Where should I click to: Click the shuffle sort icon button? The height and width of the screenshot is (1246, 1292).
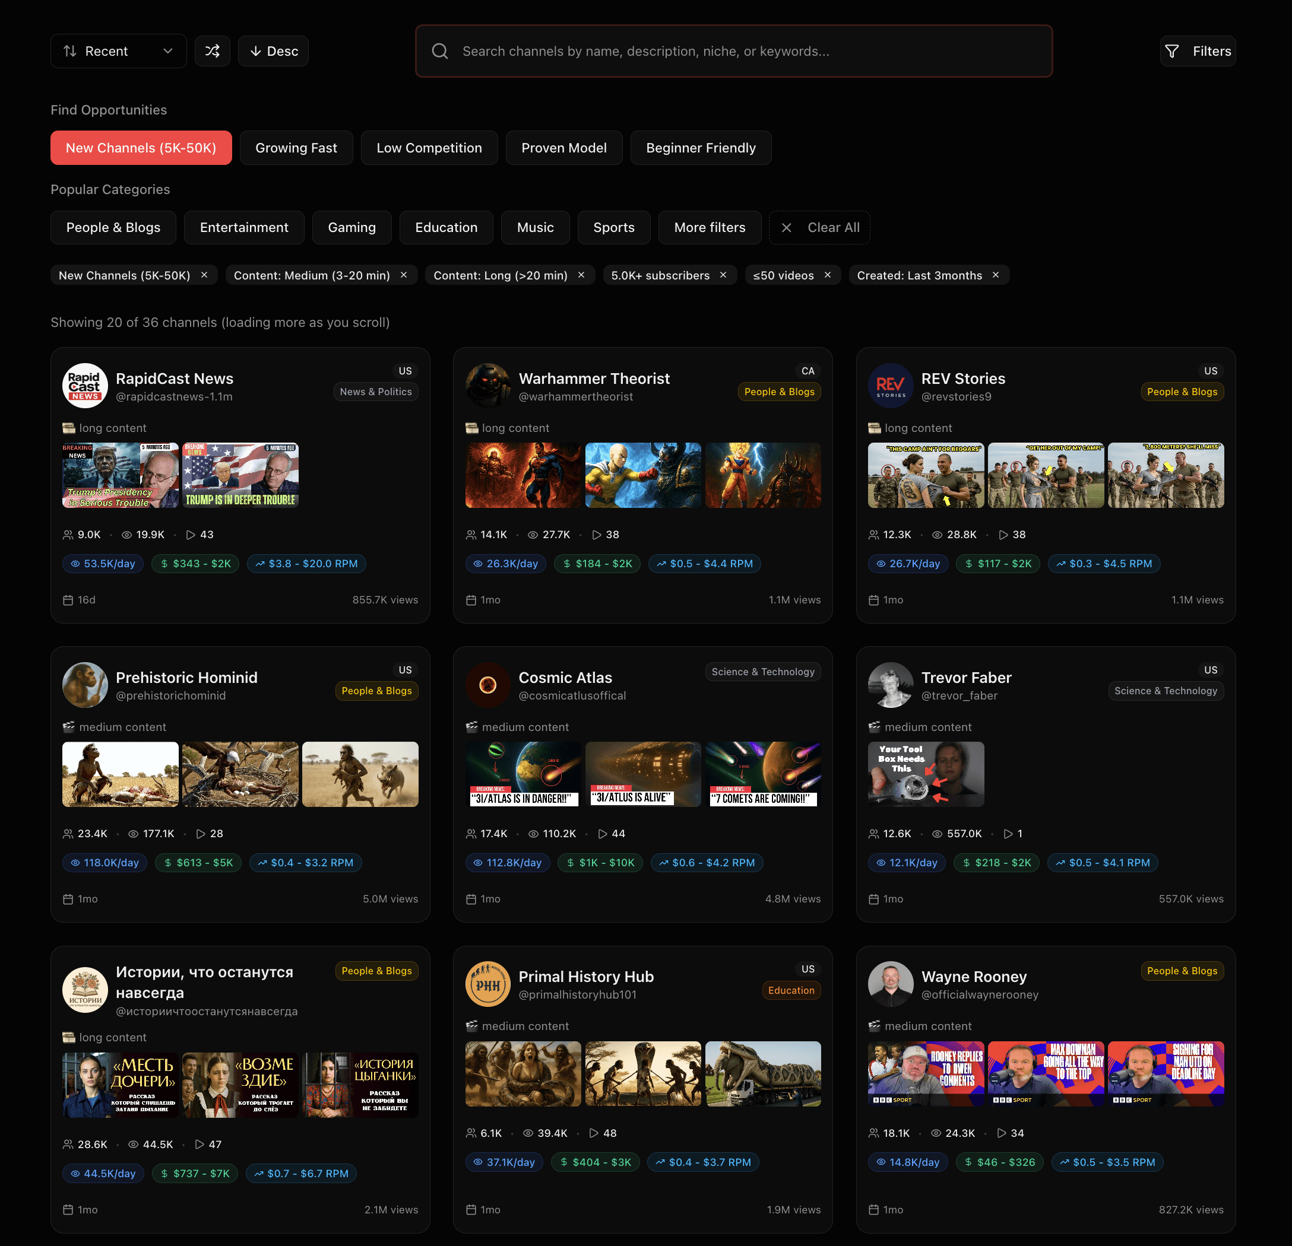212,50
